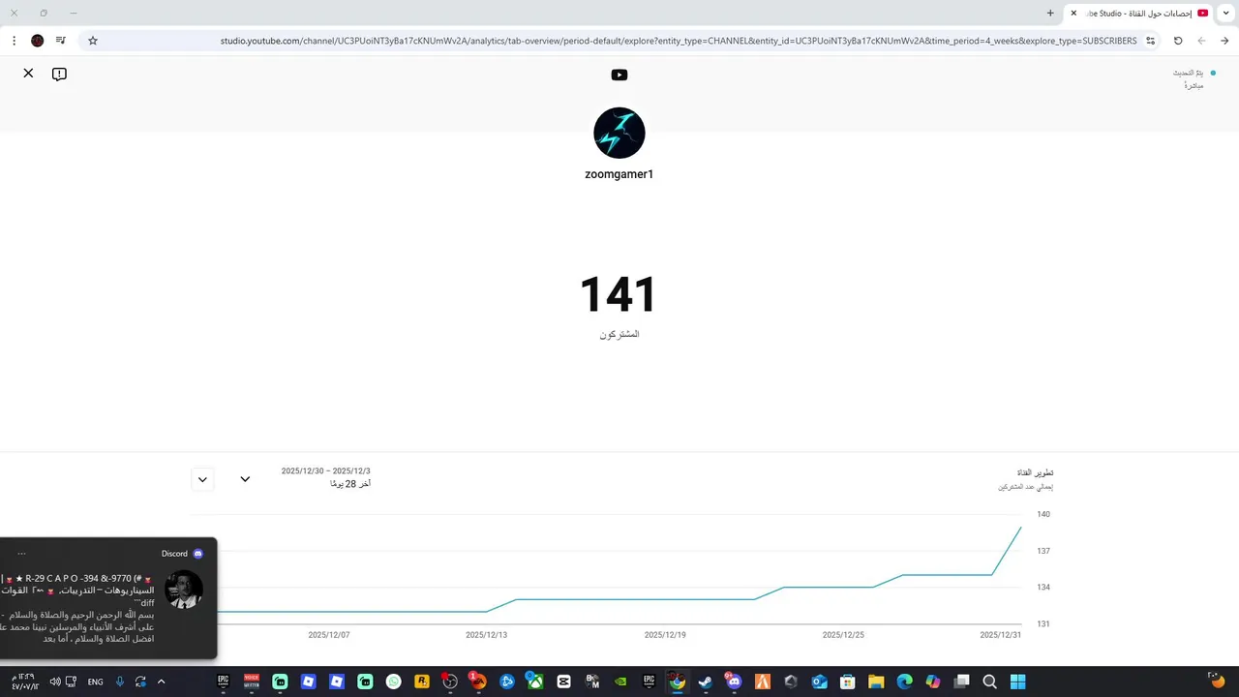Select the 2025/12/3 – 2025/12/30 date range
The height and width of the screenshot is (697, 1239).
[325, 471]
